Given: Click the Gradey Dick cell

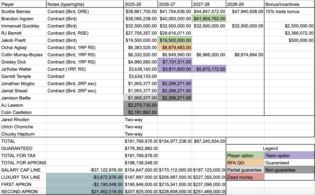Looking at the screenshot, I should pyautogui.click(x=23, y=62).
